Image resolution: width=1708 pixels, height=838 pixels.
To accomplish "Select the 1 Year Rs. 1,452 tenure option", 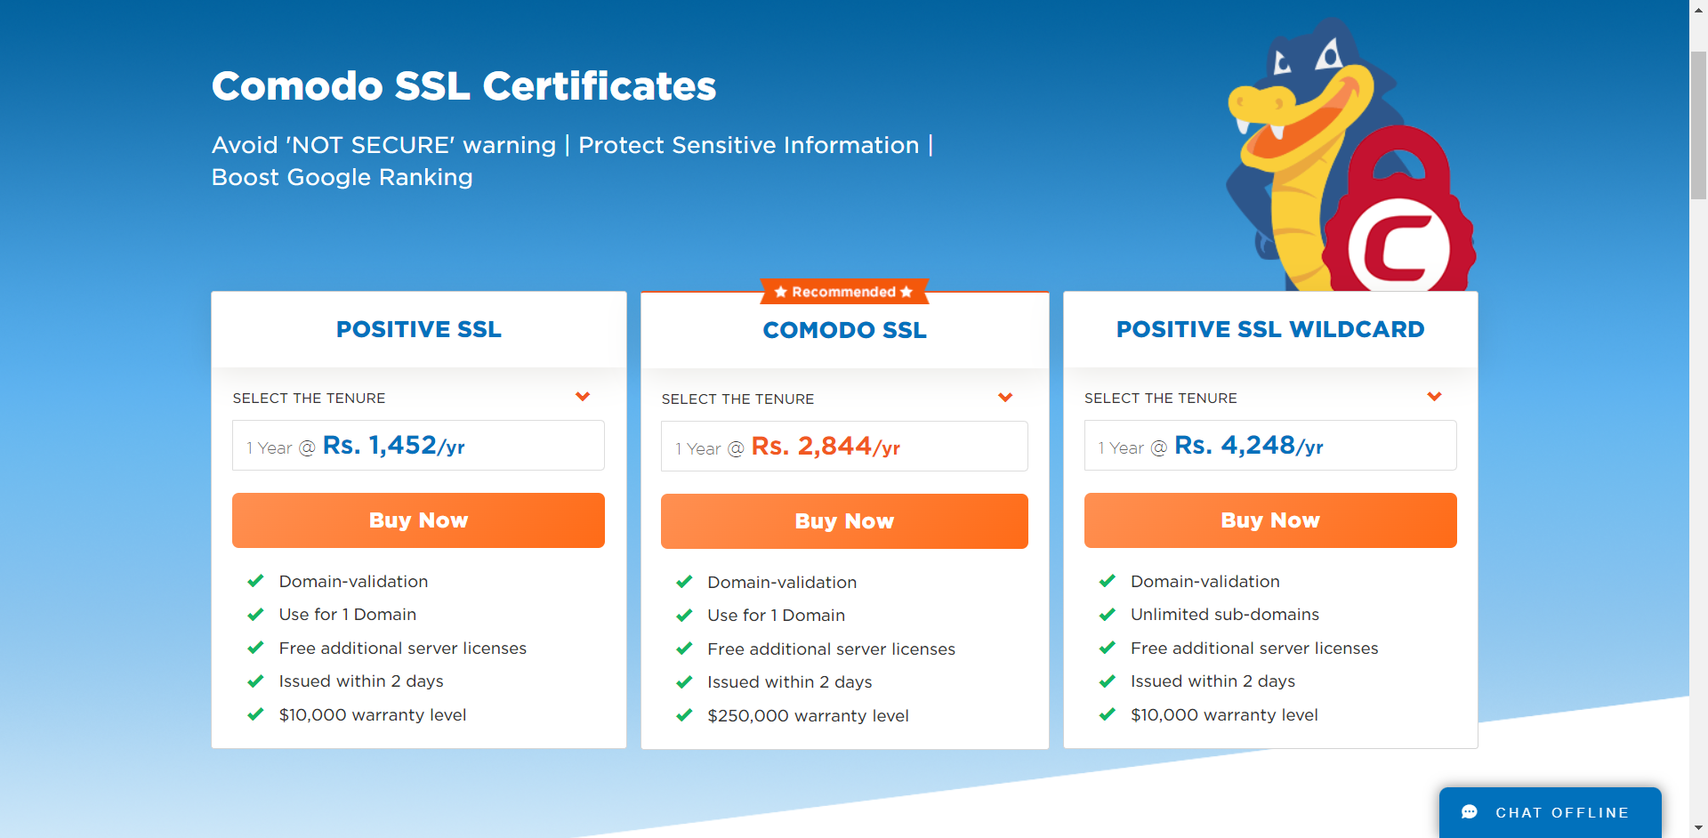I will [x=418, y=445].
